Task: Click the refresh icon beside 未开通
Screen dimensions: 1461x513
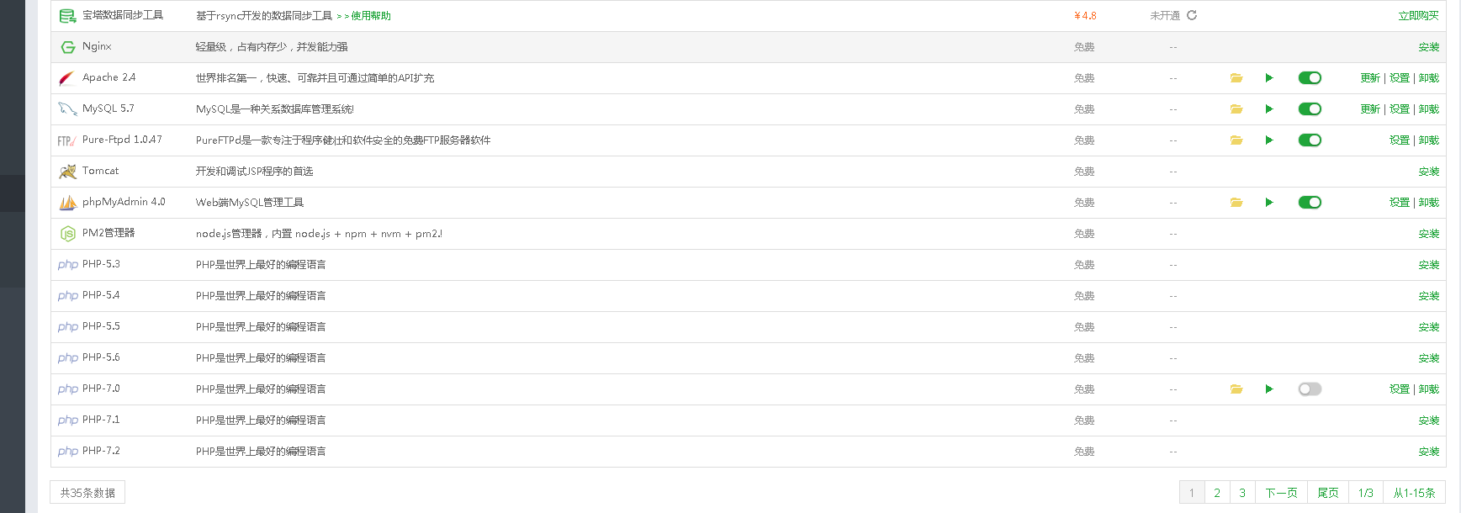Action: click(x=1192, y=15)
